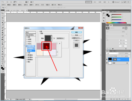Open the 图层(L) layer menu
The width and height of the screenshot is (132, 101).
click(20, 5)
